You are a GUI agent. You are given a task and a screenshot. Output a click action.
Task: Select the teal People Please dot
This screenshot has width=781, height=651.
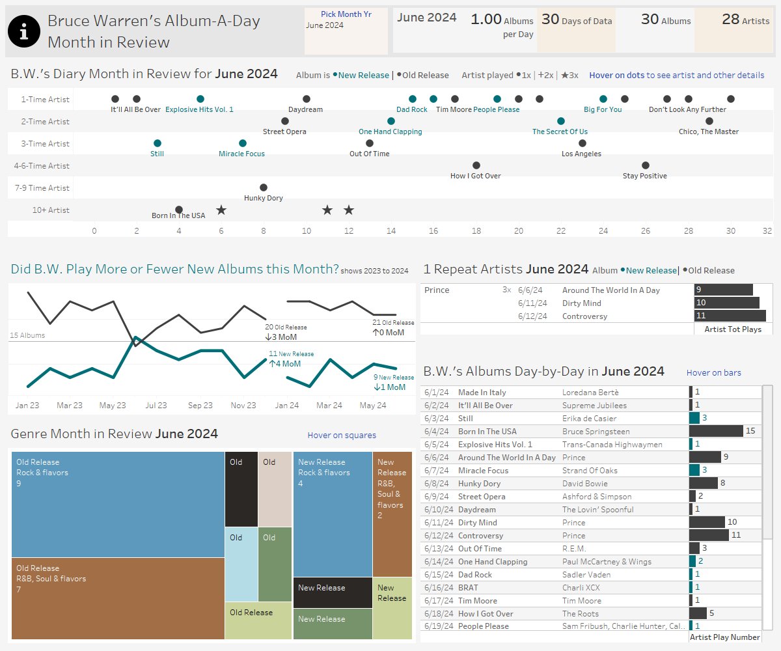tap(497, 99)
